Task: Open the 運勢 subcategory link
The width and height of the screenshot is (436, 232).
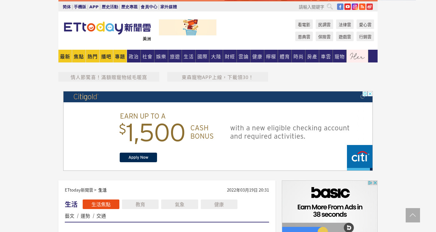Action: pyautogui.click(x=85, y=216)
